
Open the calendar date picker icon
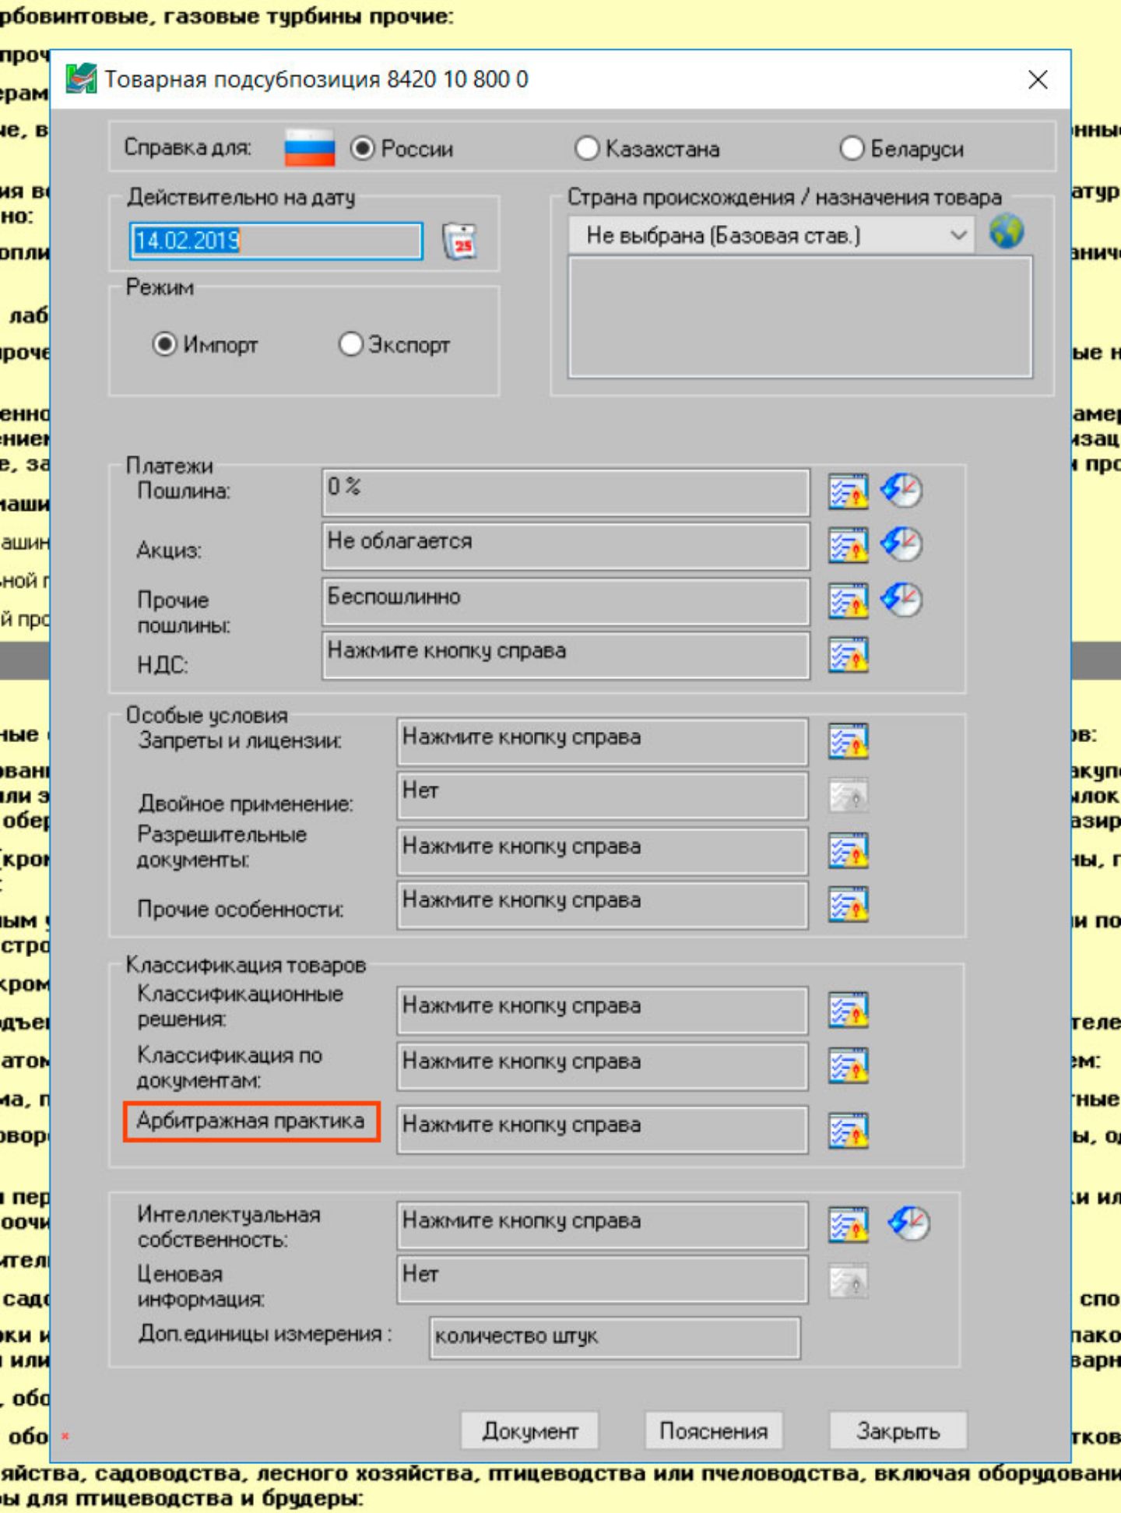[x=459, y=241]
